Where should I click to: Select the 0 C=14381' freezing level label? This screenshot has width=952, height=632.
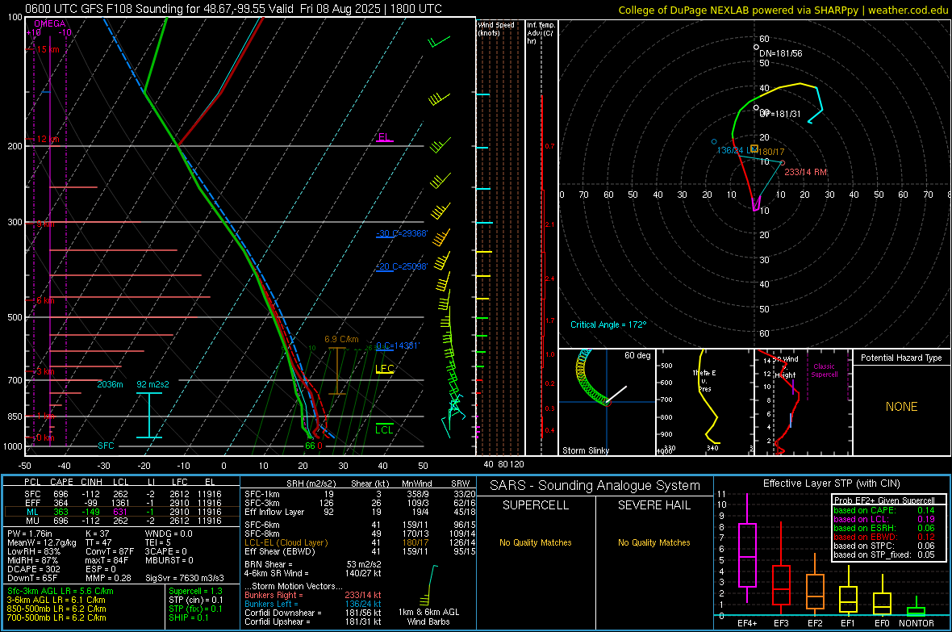[x=398, y=345]
